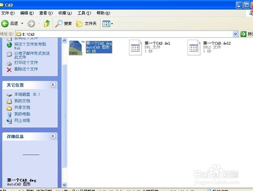Open the 收藏(A) menu
Screen dimensions: 253x191
(65, 13)
